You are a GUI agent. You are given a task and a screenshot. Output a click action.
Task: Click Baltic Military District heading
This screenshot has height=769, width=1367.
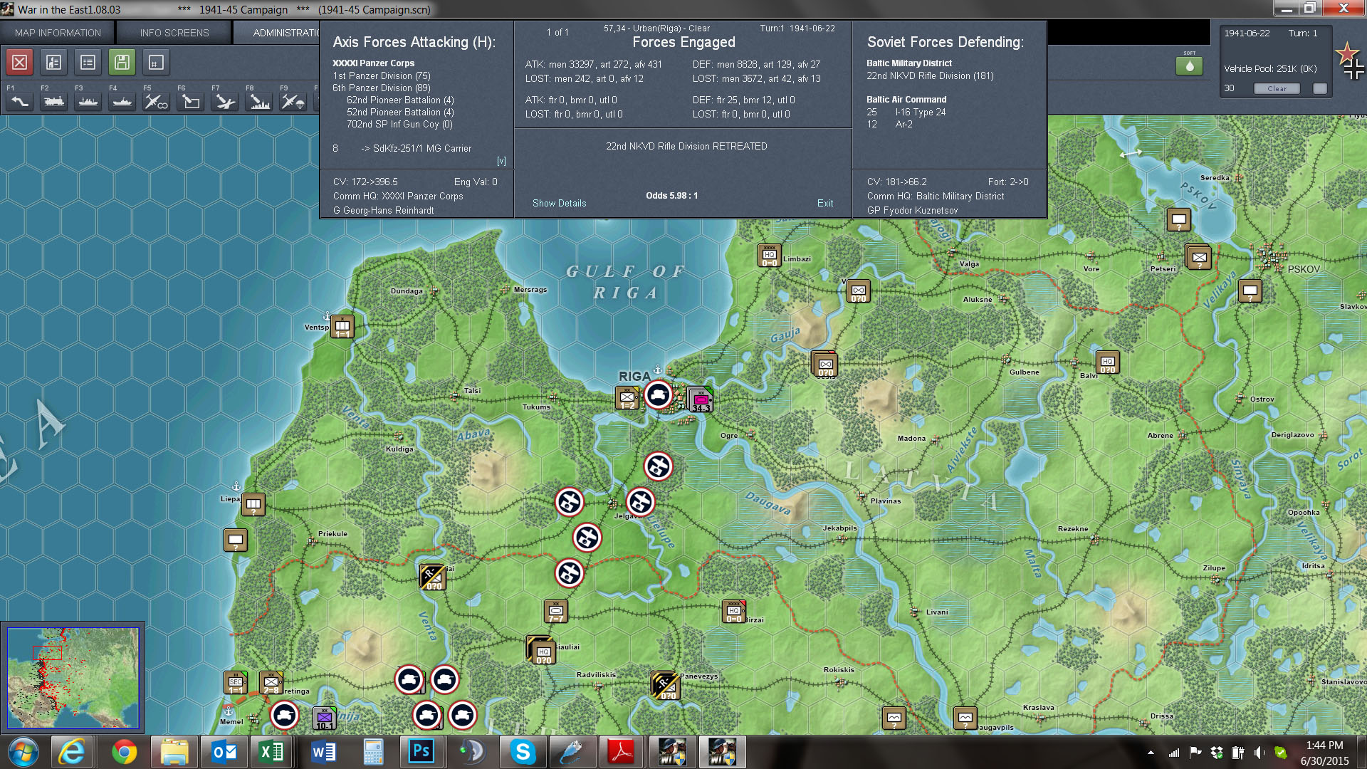pyautogui.click(x=909, y=63)
